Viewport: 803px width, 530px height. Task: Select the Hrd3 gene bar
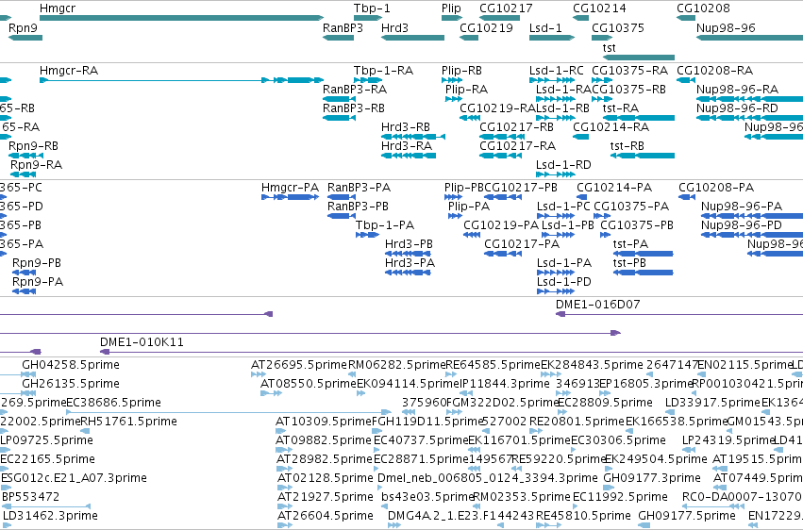coord(412,38)
